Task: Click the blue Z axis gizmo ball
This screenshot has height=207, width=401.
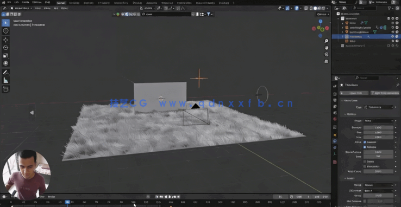Action: [x=321, y=21]
